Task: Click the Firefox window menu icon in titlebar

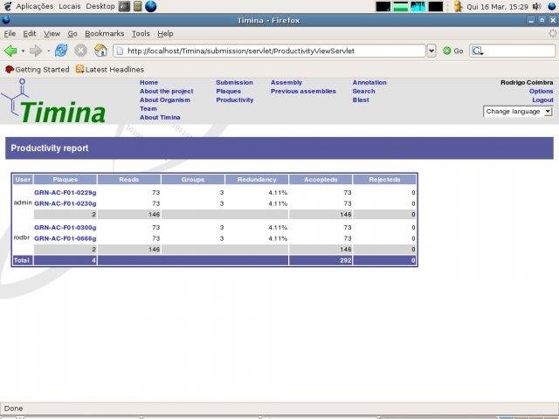Action: (6, 20)
